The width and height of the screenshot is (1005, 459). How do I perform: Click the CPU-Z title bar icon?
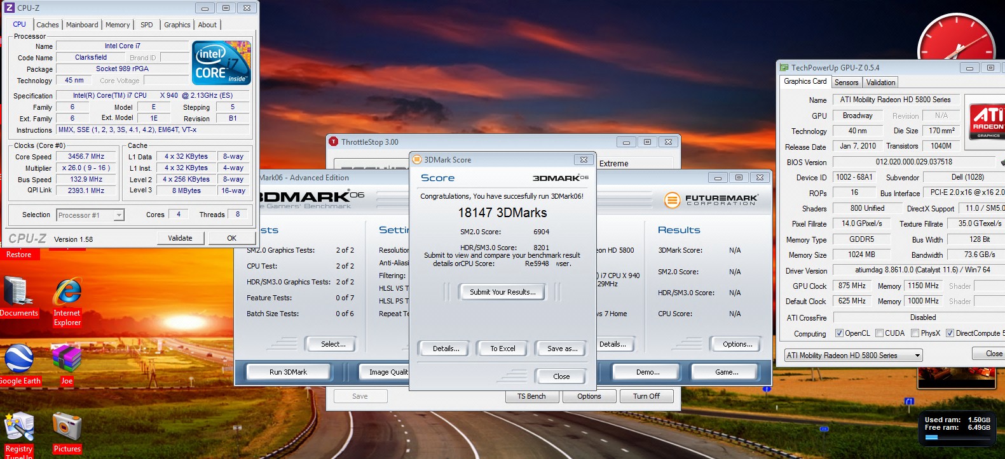pos(10,8)
